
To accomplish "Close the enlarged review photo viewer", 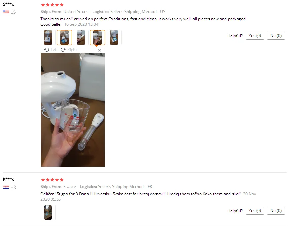I will click(x=100, y=50).
